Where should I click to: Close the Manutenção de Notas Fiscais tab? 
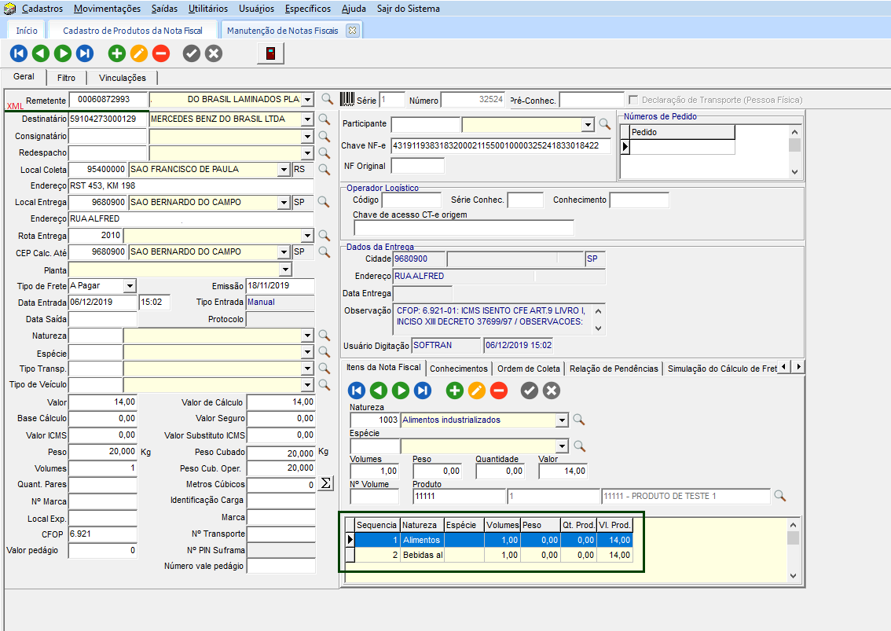click(352, 31)
